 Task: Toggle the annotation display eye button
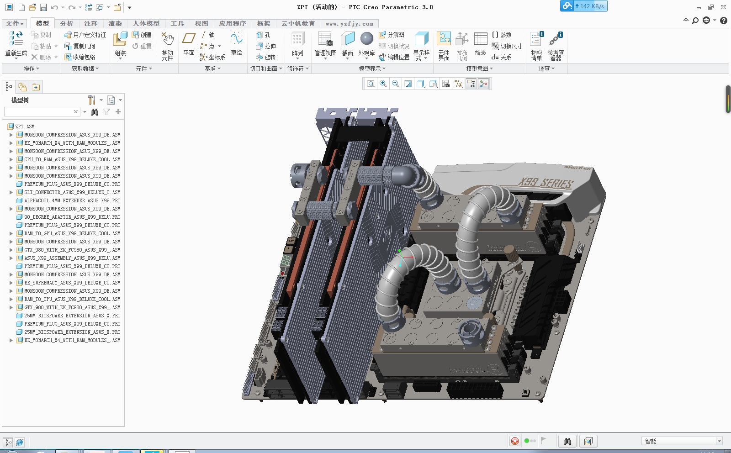coord(471,84)
